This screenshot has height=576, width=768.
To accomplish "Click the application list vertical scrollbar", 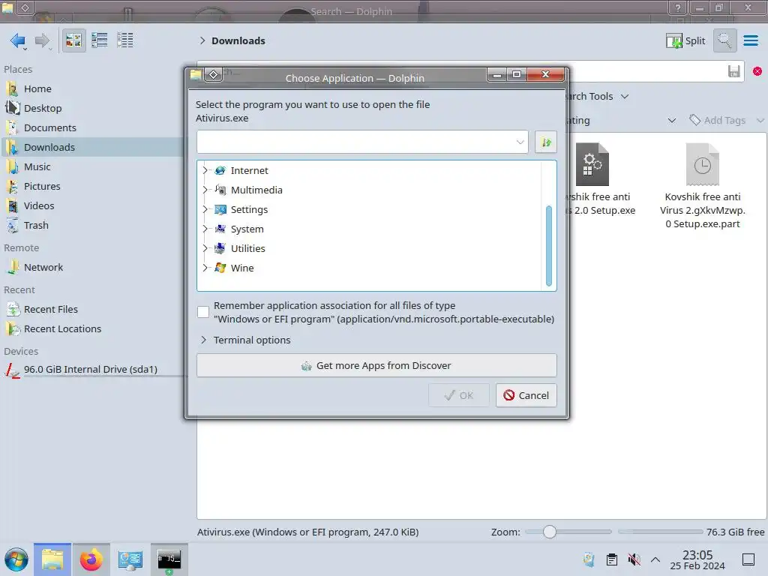I will pos(548,246).
